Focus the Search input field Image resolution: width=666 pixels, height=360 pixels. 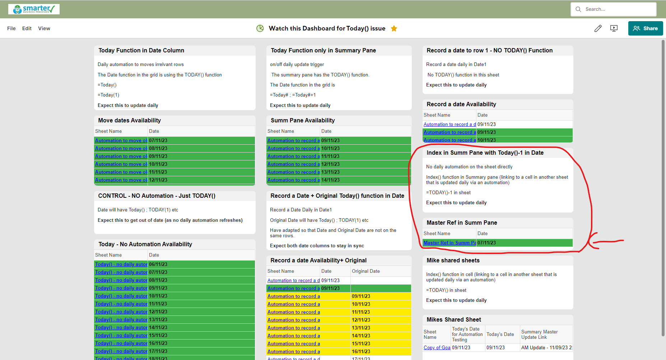(614, 9)
